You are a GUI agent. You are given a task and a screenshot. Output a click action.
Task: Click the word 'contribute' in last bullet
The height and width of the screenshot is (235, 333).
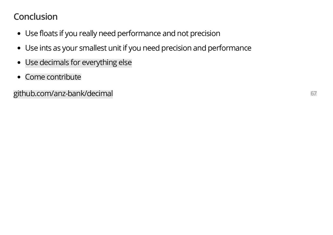tap(64, 77)
